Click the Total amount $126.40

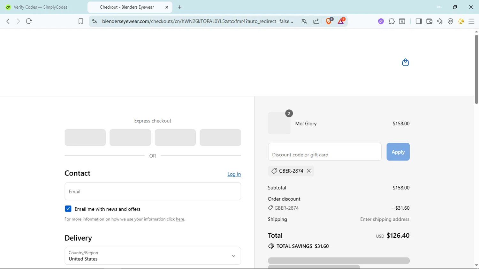[x=398, y=235]
